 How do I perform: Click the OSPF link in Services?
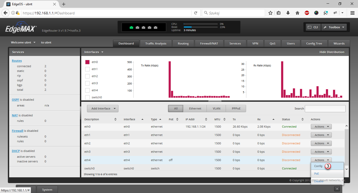tap(15, 100)
